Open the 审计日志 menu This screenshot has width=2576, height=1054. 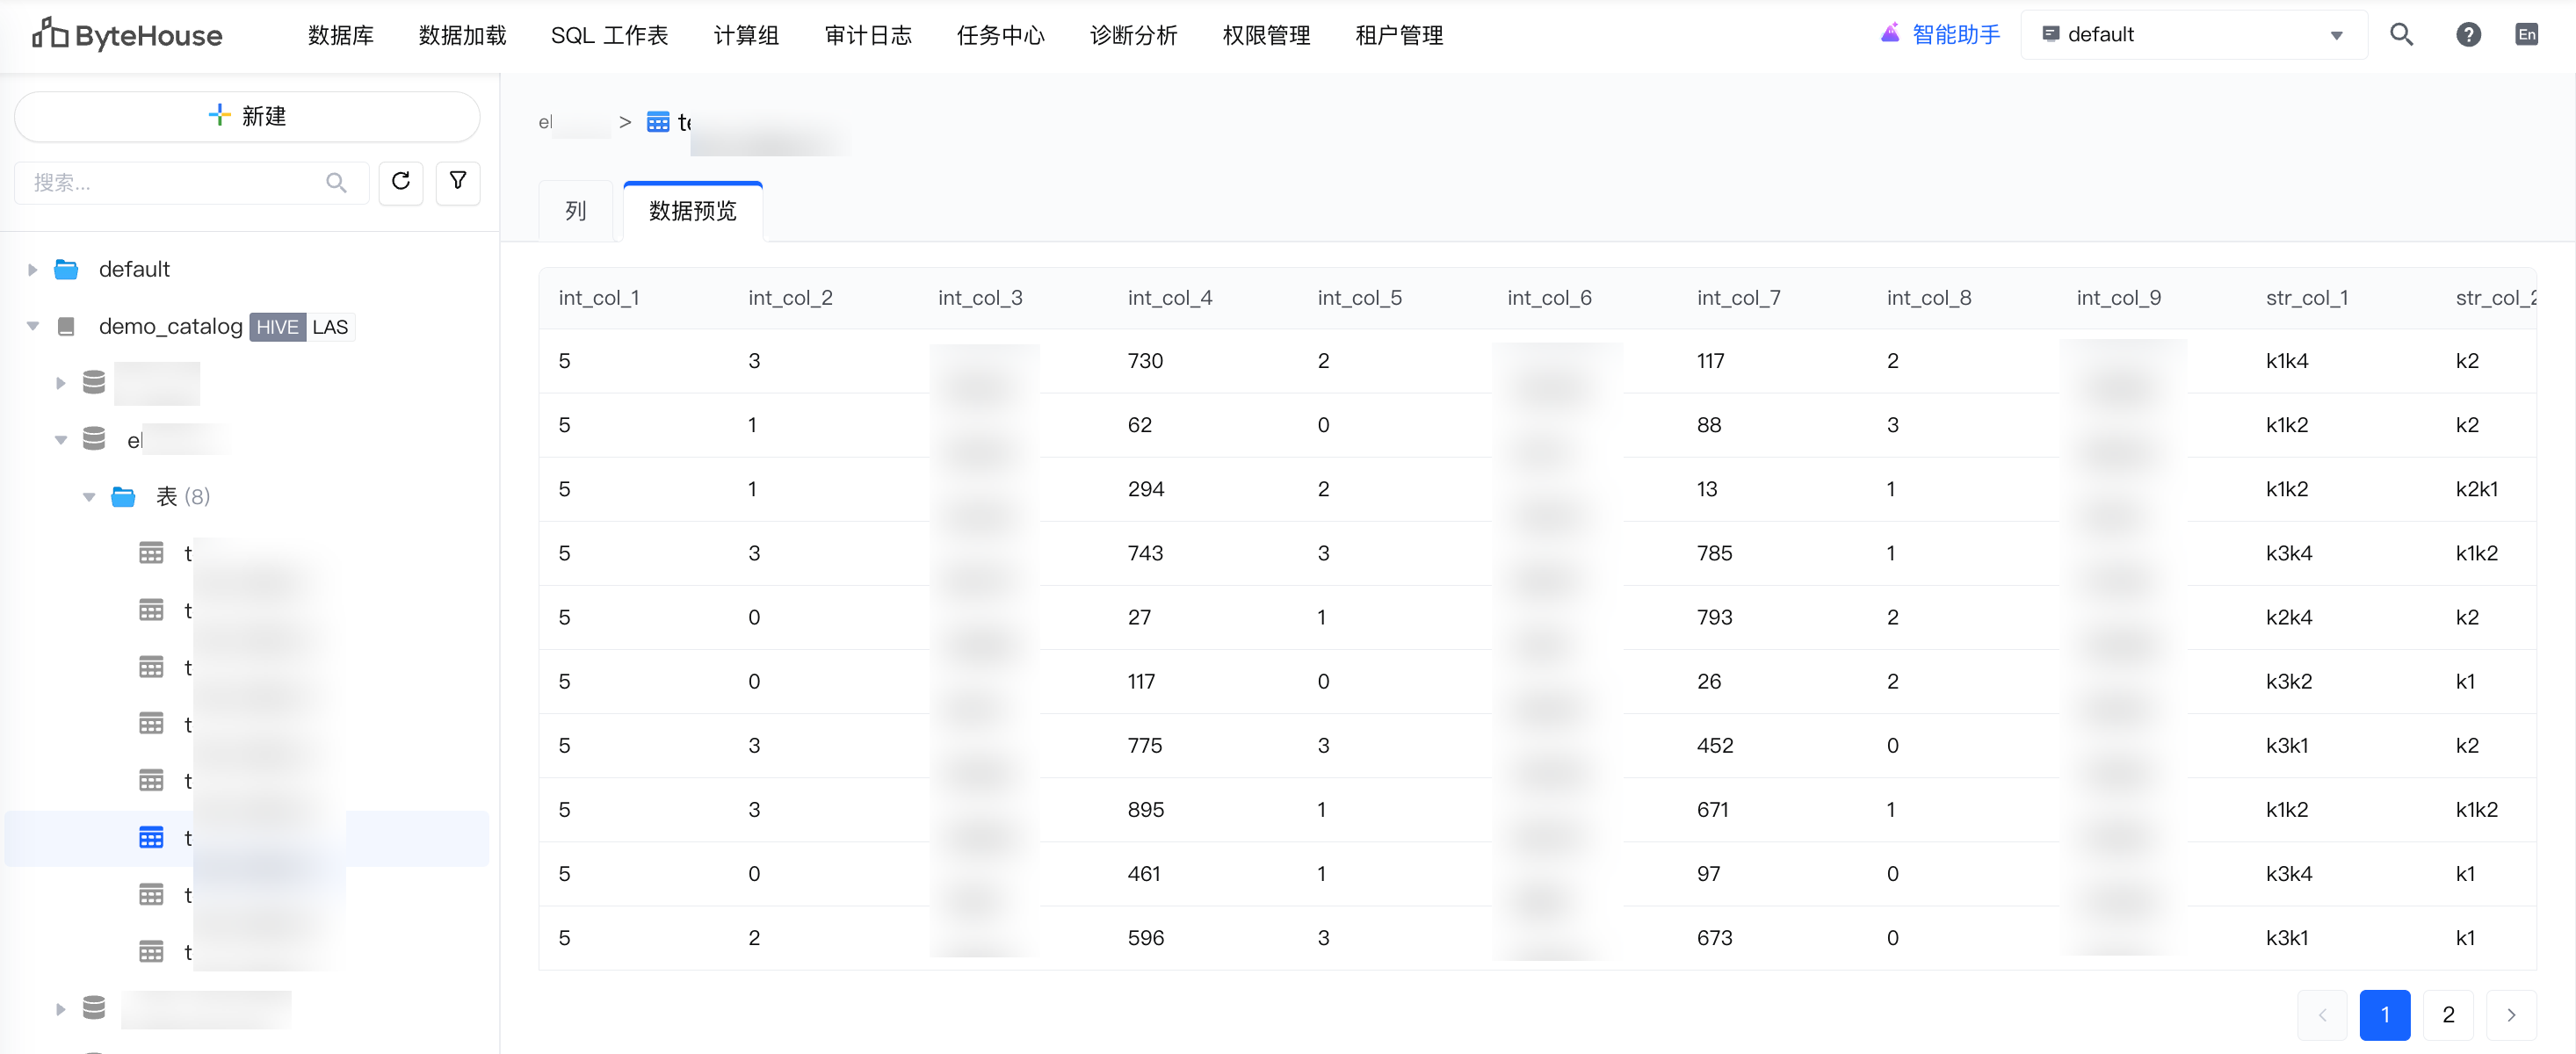pyautogui.click(x=867, y=35)
